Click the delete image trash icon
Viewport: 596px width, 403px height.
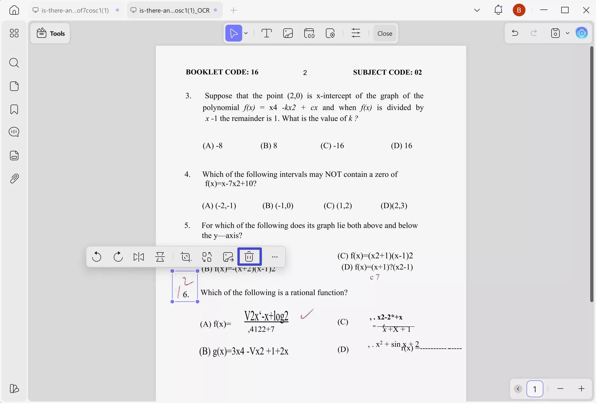[249, 257]
